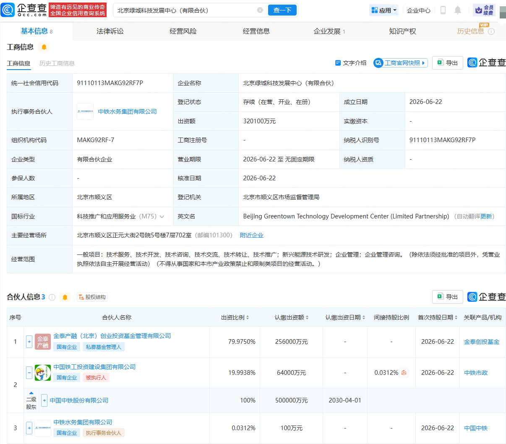Open 中铁市政 related institution link
This screenshot has height=444, width=506.
click(x=476, y=373)
